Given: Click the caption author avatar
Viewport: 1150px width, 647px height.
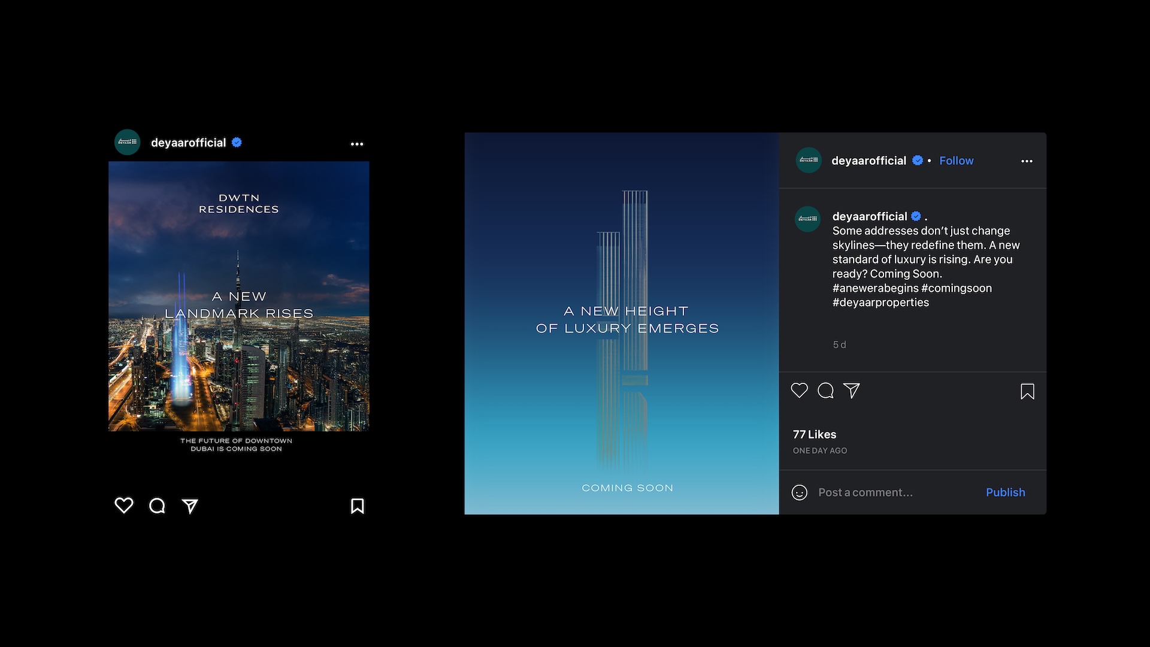Looking at the screenshot, I should pos(807,219).
